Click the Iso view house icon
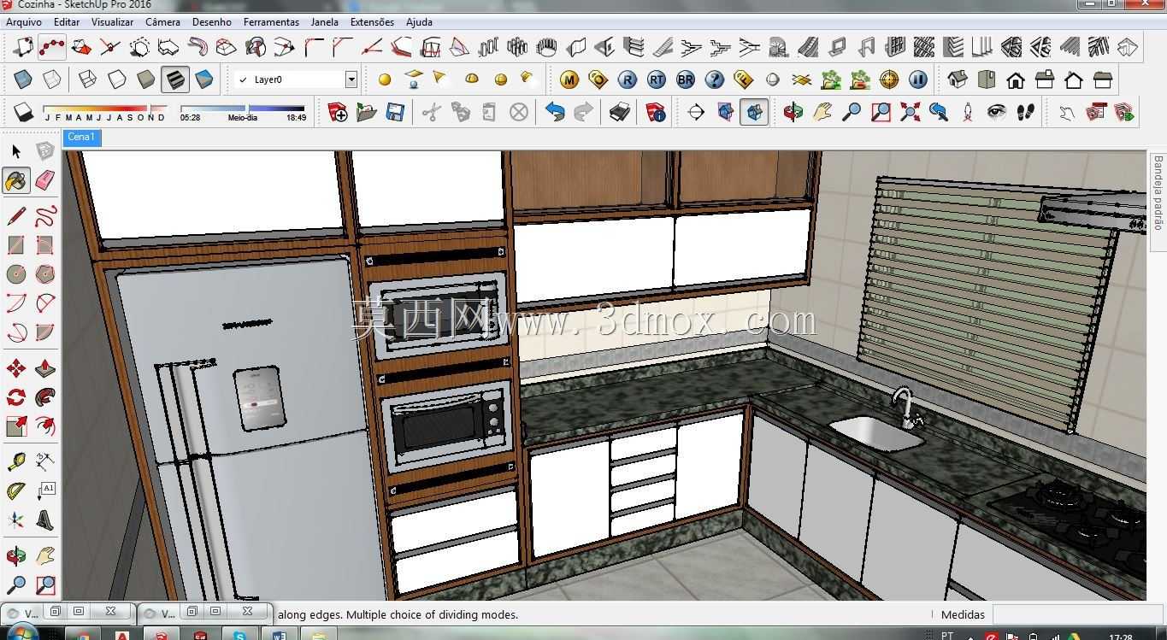 pos(958,80)
